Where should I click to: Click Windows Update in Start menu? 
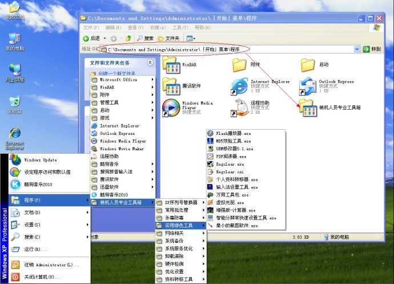[49, 160]
